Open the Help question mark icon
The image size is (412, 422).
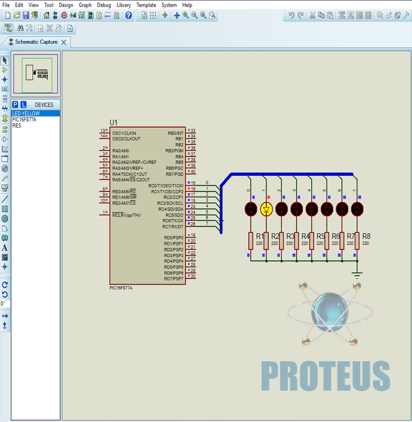tap(128, 15)
